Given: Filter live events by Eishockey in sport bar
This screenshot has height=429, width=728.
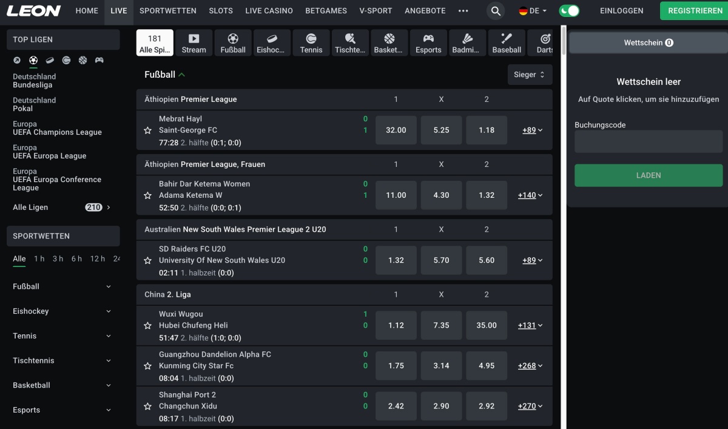Looking at the screenshot, I should pos(272,43).
